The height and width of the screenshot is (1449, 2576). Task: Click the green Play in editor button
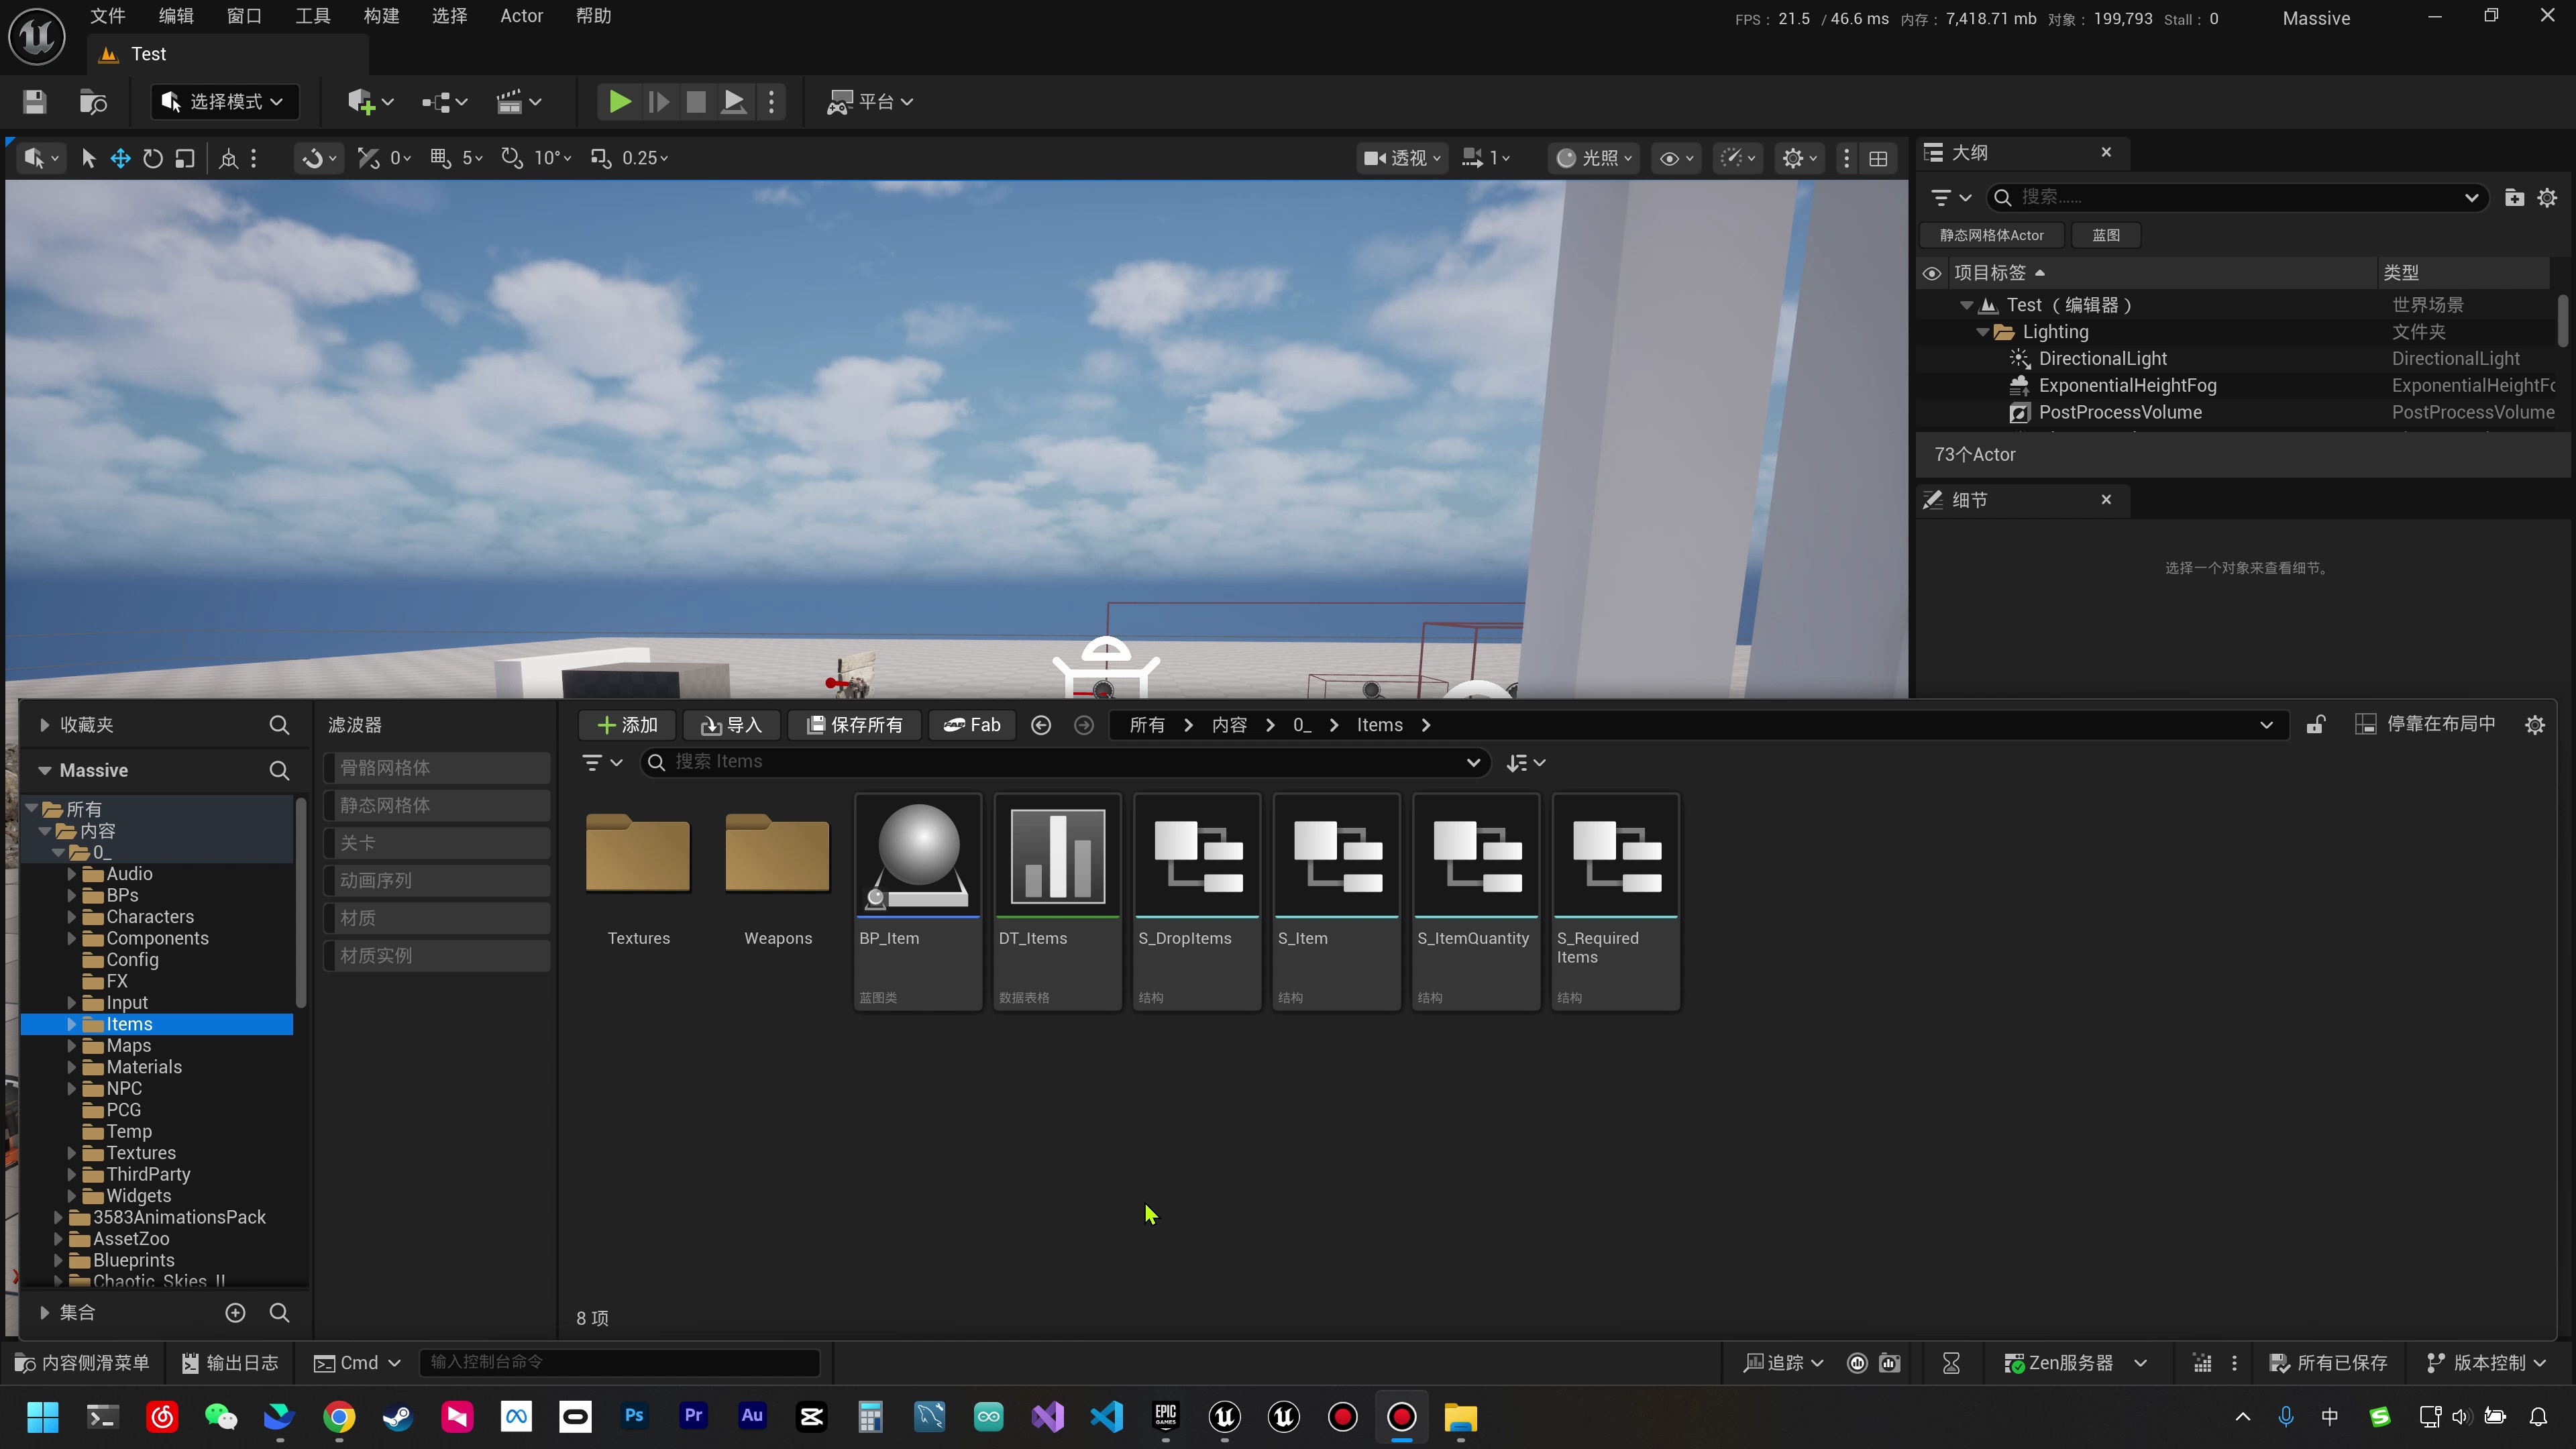click(619, 102)
